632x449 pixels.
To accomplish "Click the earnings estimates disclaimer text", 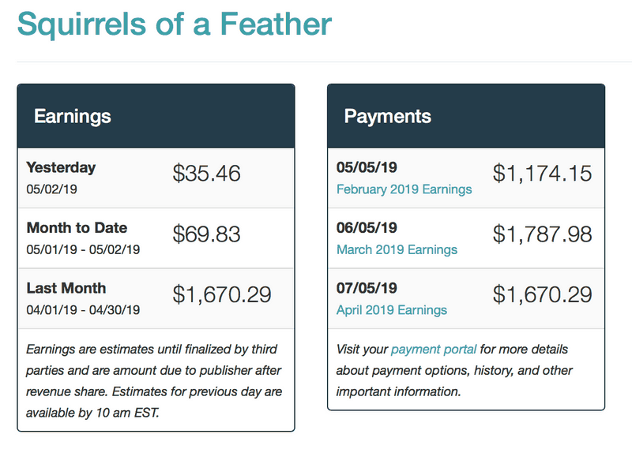I will tap(154, 381).
